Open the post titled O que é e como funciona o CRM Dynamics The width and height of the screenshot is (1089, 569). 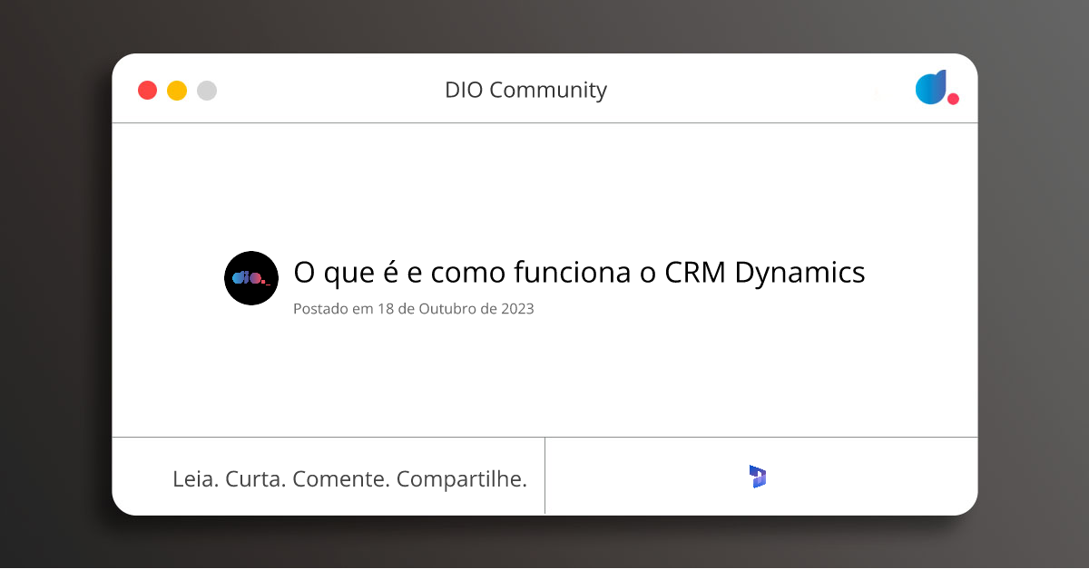578,272
